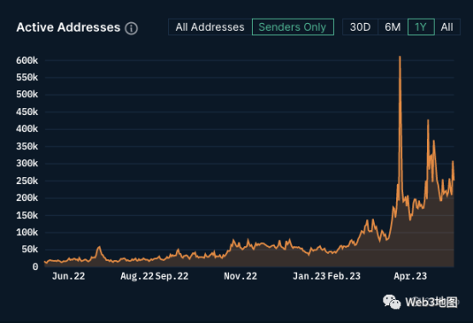
Task: Click the second chart peak near 425k
Action: pyautogui.click(x=428, y=120)
